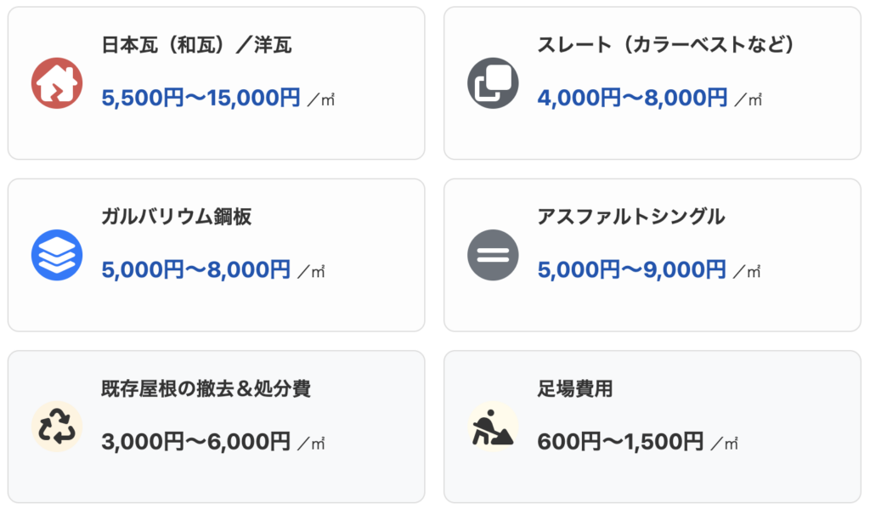Image resolution: width=870 pixels, height=509 pixels.
Task: Click the digging worker scaffolding icon
Action: [x=493, y=427]
